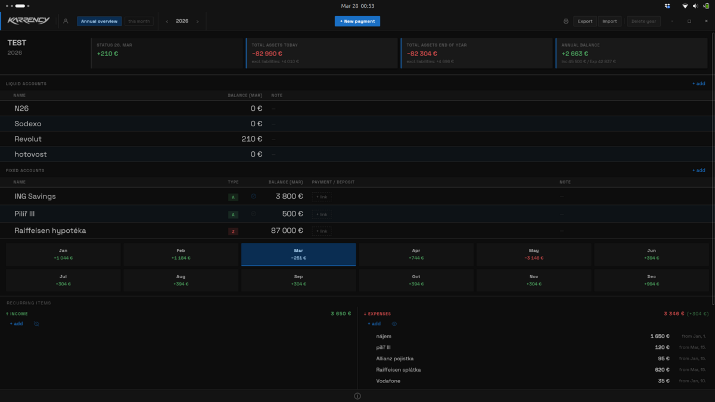Click the Wi-Fi icon in the system tray

tap(685, 6)
